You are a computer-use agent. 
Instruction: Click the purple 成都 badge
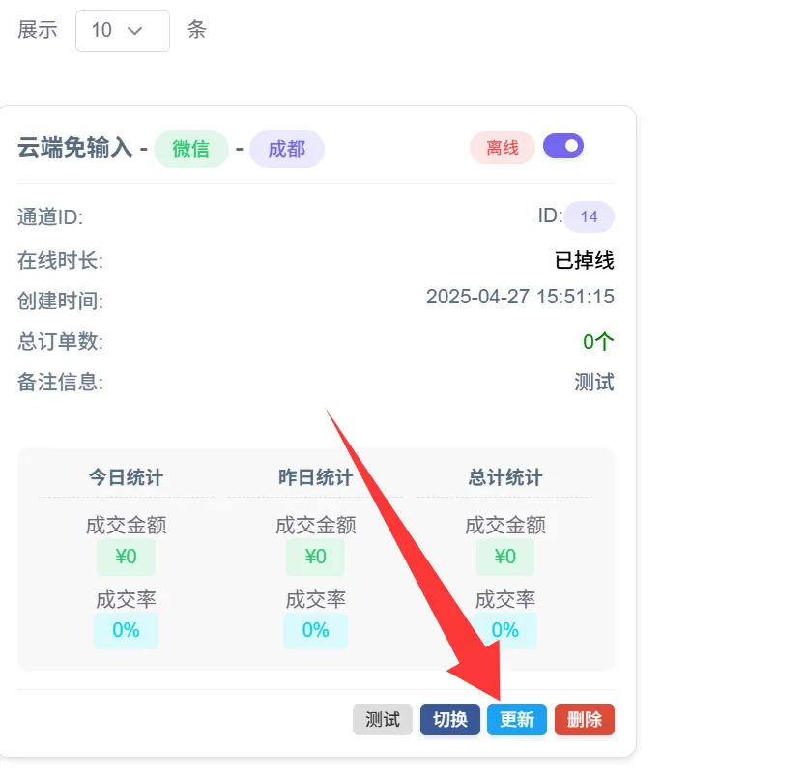coord(287,149)
